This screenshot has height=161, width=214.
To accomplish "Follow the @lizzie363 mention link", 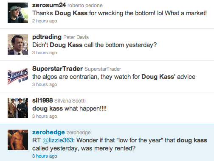I will tap(58, 140).
